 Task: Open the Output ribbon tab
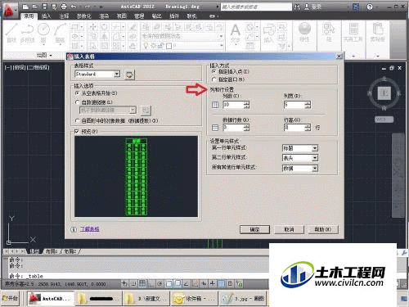click(x=156, y=16)
